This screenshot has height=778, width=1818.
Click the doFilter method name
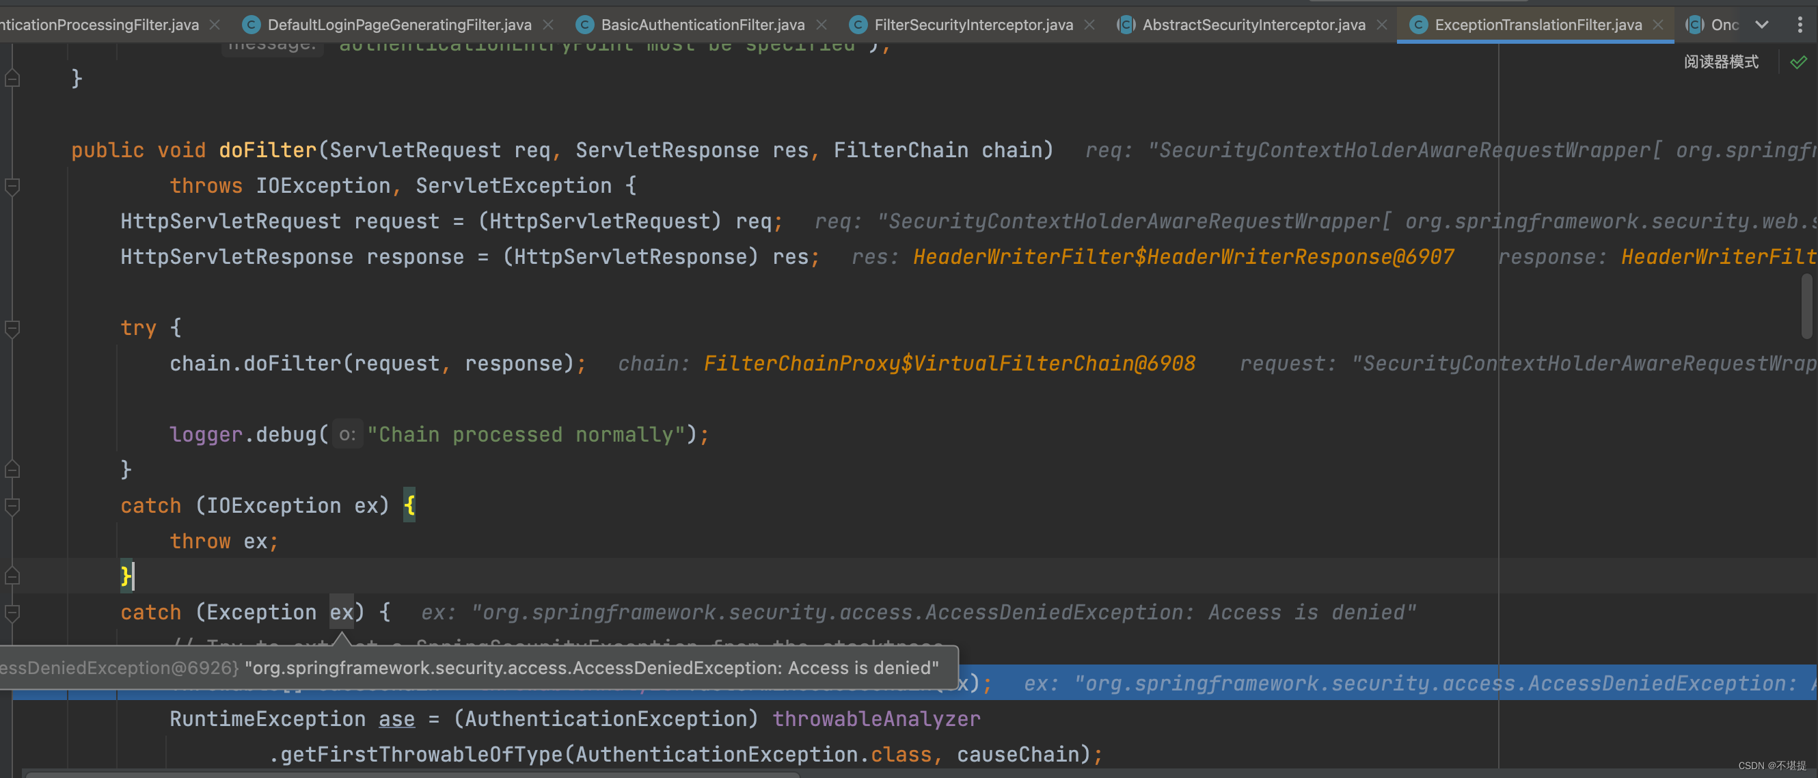267,150
